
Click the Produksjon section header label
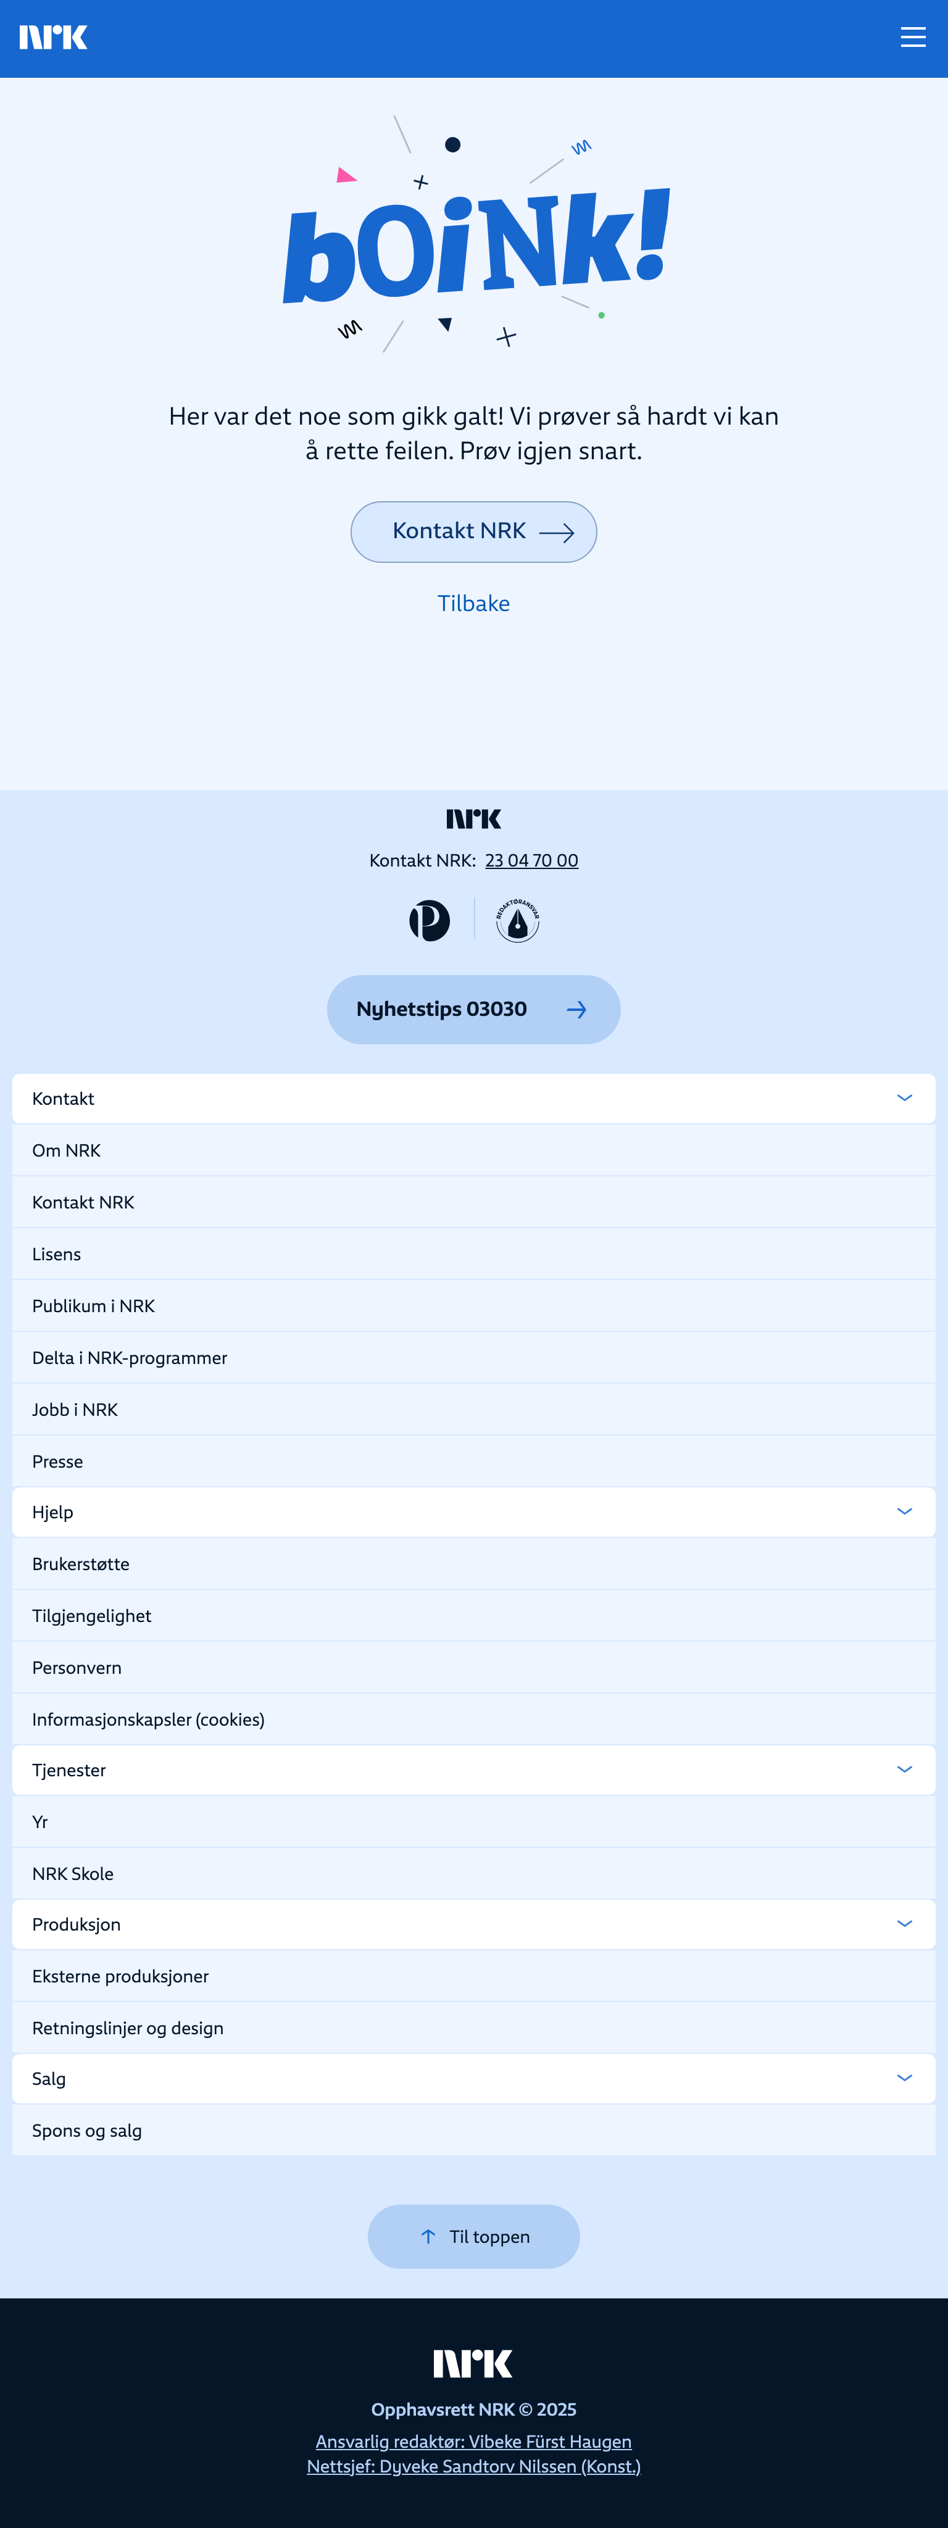pyautogui.click(x=77, y=1924)
